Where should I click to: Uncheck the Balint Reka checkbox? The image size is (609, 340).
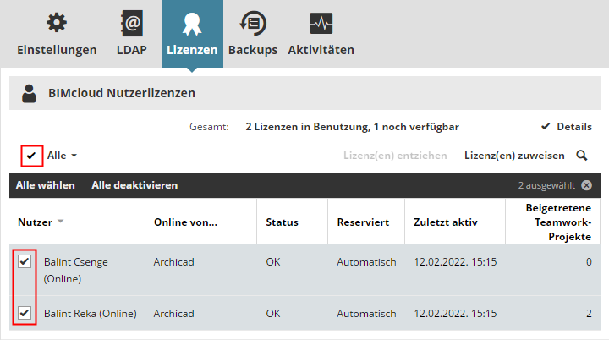[x=25, y=313]
